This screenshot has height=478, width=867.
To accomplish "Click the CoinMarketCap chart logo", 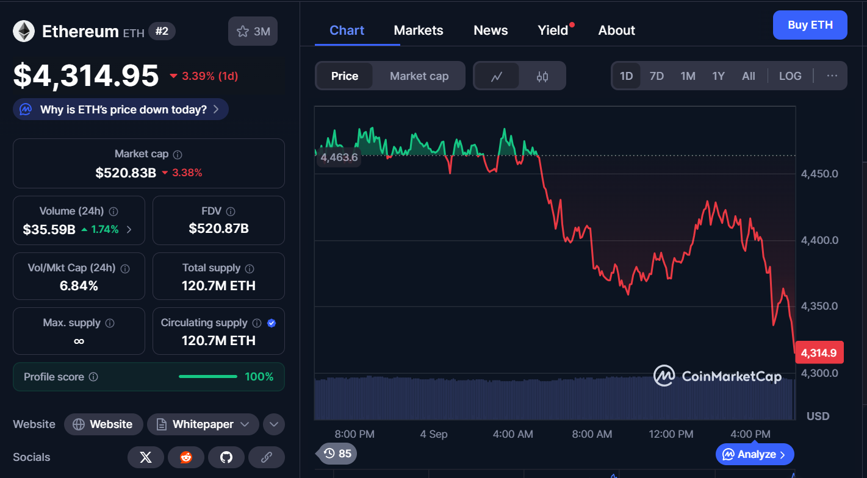I will coord(717,376).
